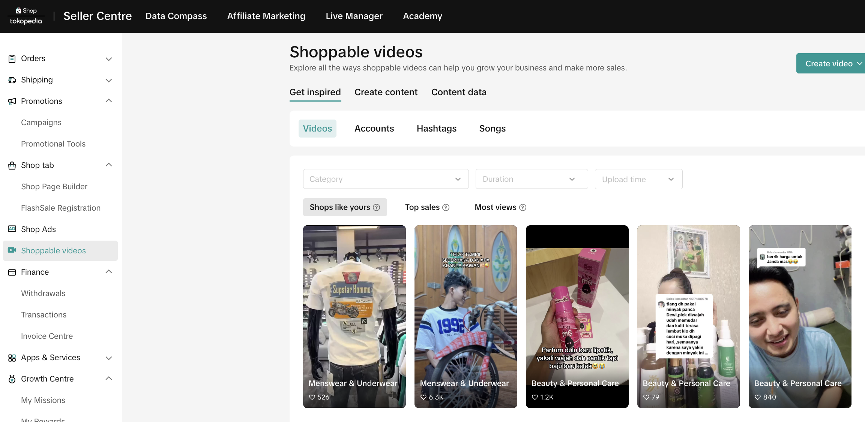Viewport: 865px width, 422px height.
Task: Switch to the Content data tab
Action: click(458, 92)
